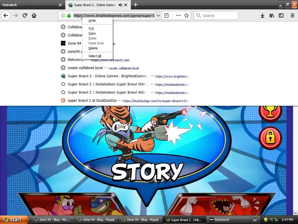Choose Undo in the context menu
Image resolution: width=298 pixels, height=224 pixels.
click(98, 20)
